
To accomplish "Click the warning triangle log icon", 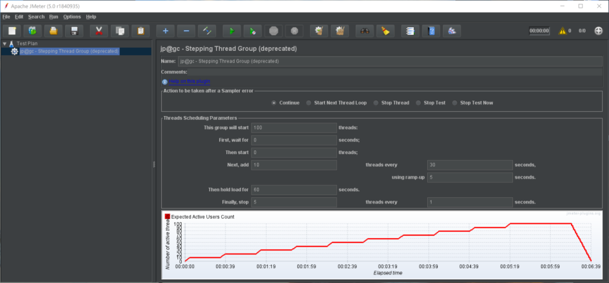I will (x=563, y=30).
